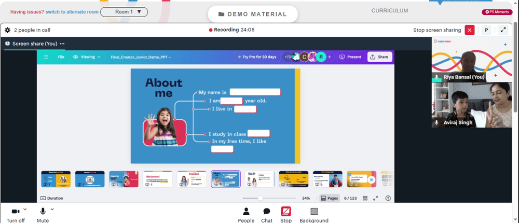Screen dimensions: 519x223
Task: Expand camera options chevron
Action: pyautogui.click(x=25, y=209)
